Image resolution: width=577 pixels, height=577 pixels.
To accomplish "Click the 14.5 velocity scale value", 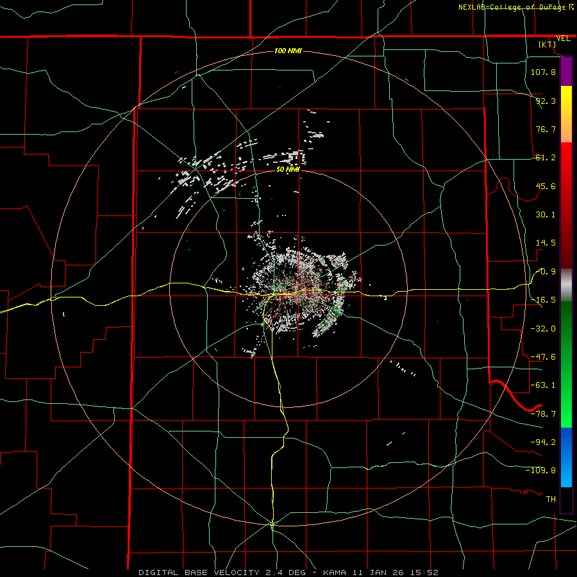I will click(546, 243).
